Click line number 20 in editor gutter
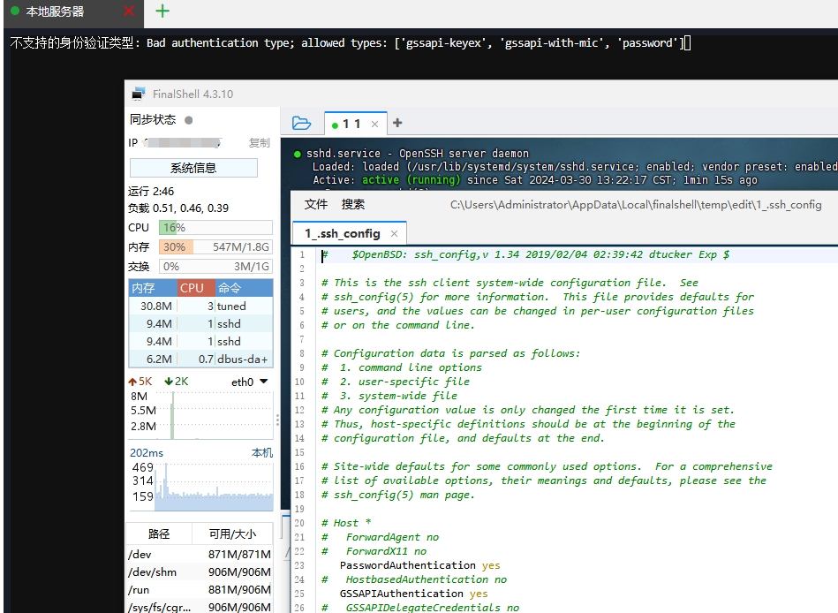 click(x=299, y=523)
